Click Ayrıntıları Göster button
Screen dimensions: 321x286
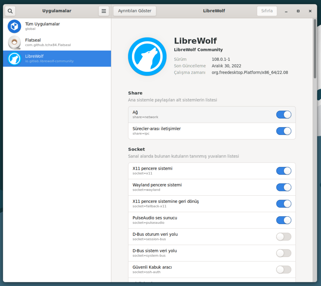point(135,11)
